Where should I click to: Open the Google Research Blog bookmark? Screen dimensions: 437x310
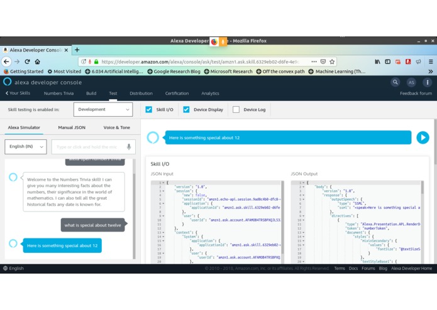point(174,72)
